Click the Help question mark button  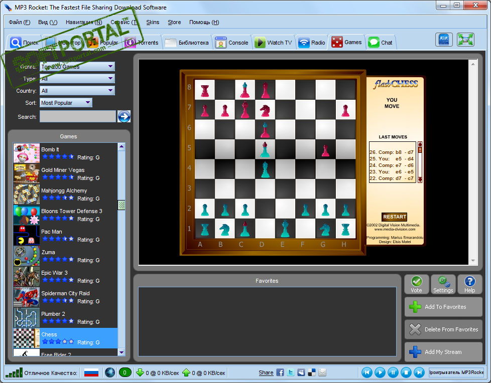pyautogui.click(x=469, y=285)
